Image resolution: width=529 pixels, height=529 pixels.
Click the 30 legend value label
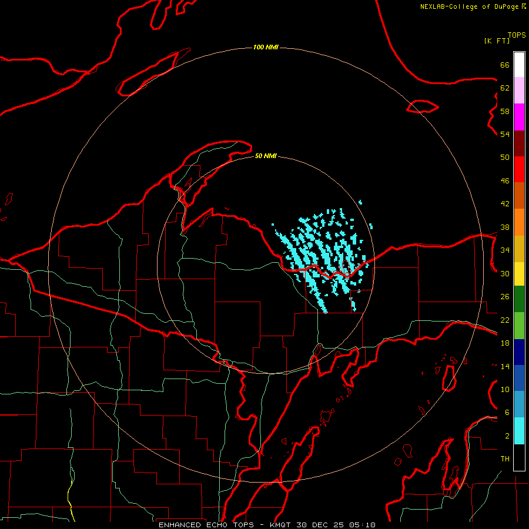click(x=505, y=273)
